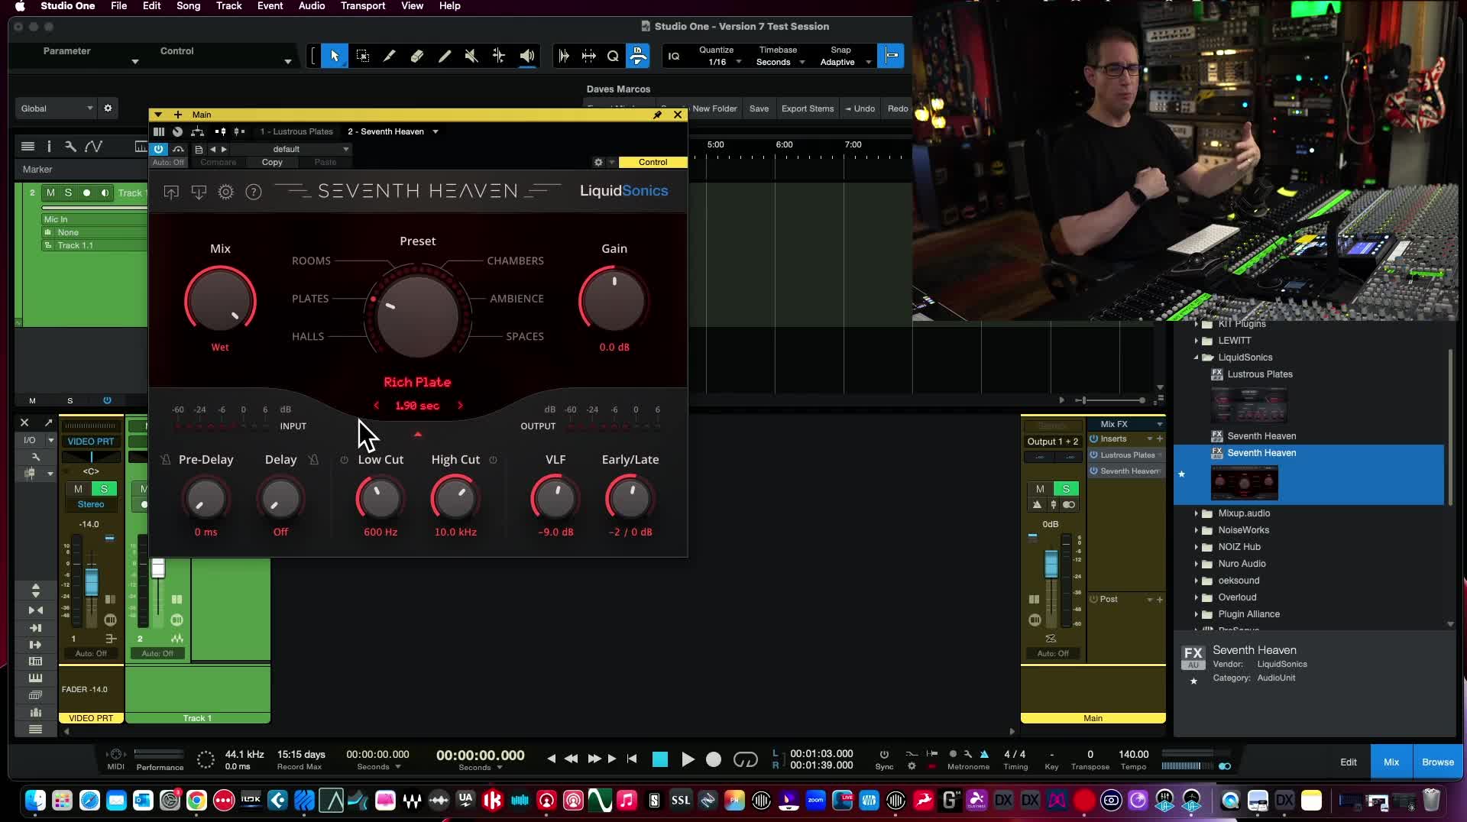The width and height of the screenshot is (1467, 822).
Task: Switch to the Edit view
Action: [x=1349, y=762]
